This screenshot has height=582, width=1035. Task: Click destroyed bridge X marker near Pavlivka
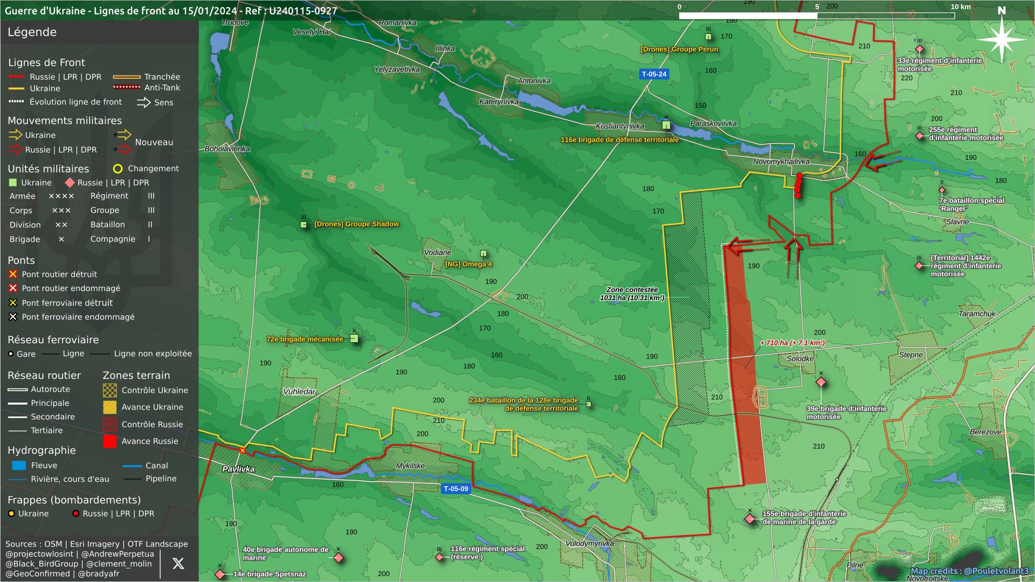click(243, 451)
